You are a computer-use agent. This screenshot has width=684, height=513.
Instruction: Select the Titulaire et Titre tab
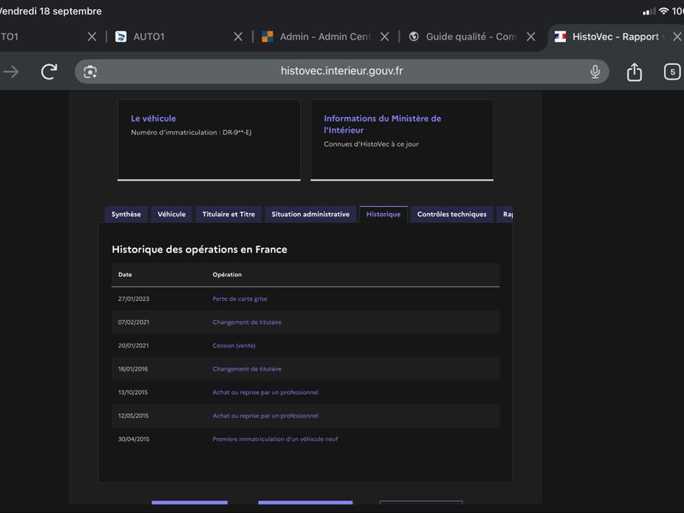pos(228,215)
